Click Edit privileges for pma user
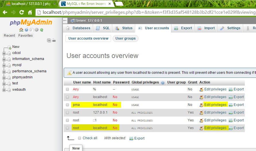The image size is (256, 151). pyautogui.click(x=215, y=105)
